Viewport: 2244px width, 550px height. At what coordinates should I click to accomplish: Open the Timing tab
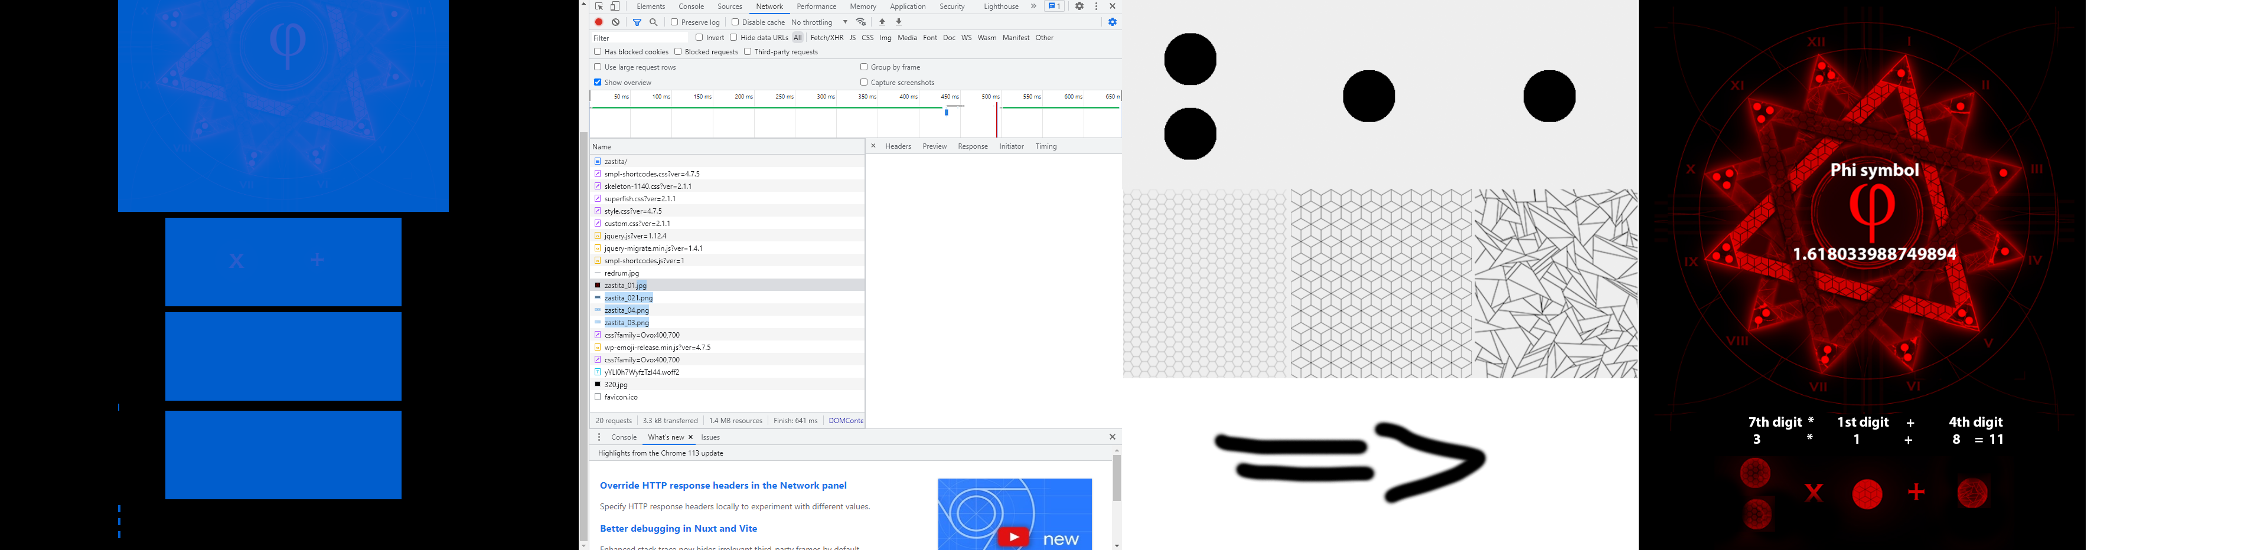coord(1046,146)
